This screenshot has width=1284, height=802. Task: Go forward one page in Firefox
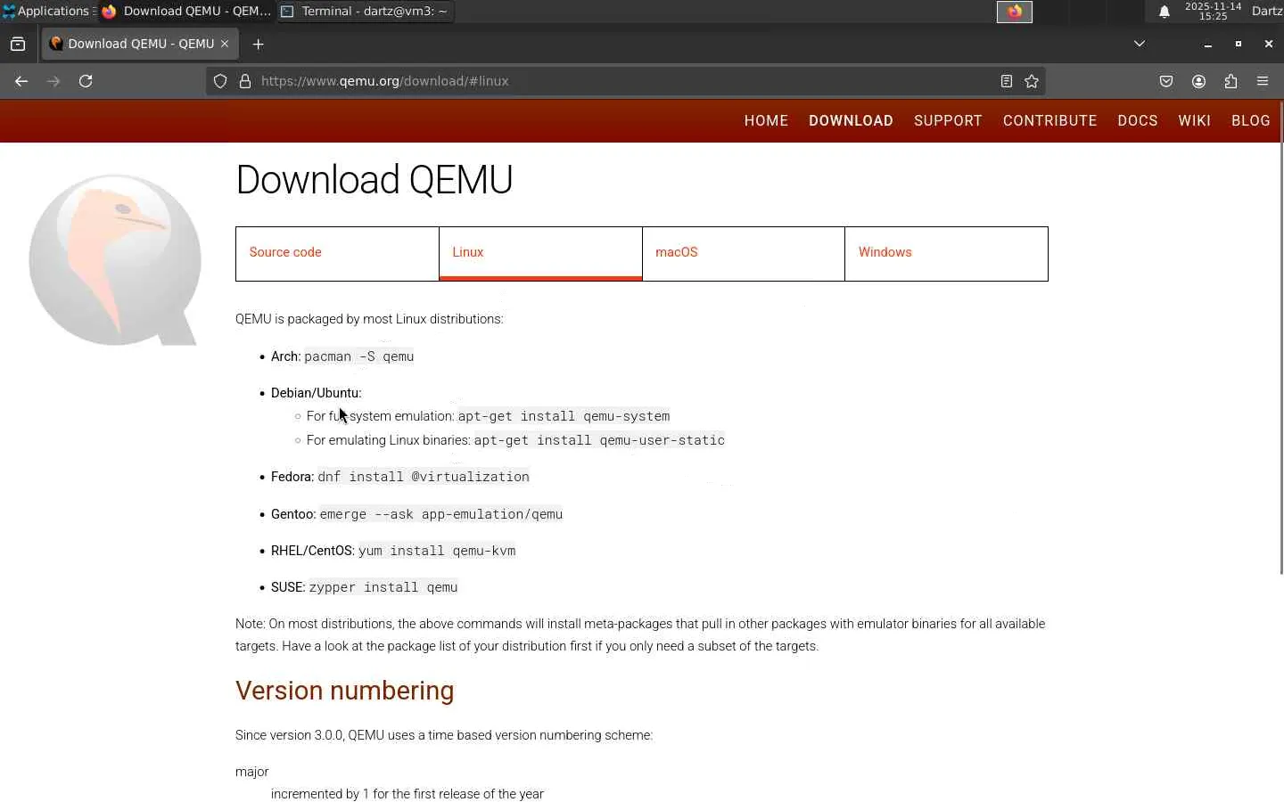point(53,81)
